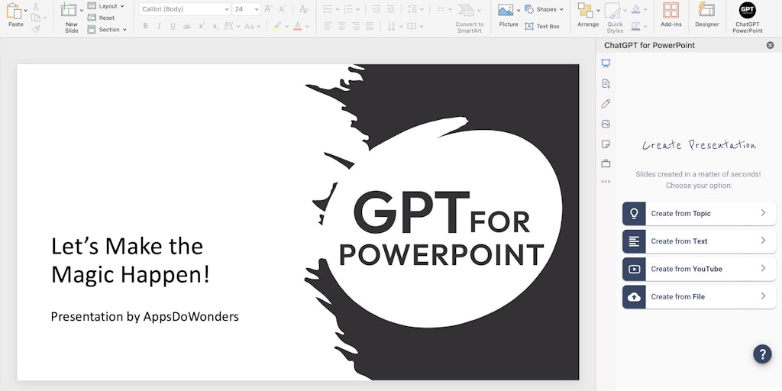Image resolution: width=782 pixels, height=391 pixels.
Task: Toggle italic formatting
Action: tap(159, 26)
